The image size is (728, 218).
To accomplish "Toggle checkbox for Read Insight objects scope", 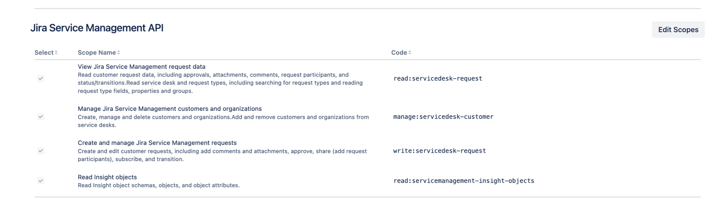I will [x=41, y=181].
